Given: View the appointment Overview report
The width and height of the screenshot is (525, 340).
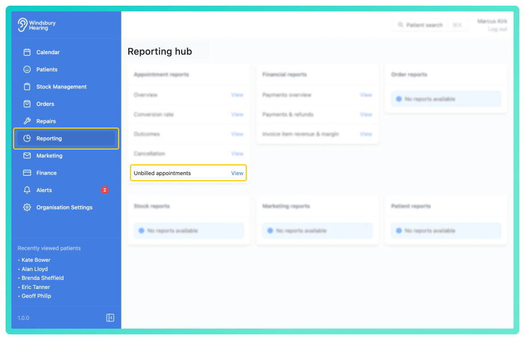Looking at the screenshot, I should point(237,95).
